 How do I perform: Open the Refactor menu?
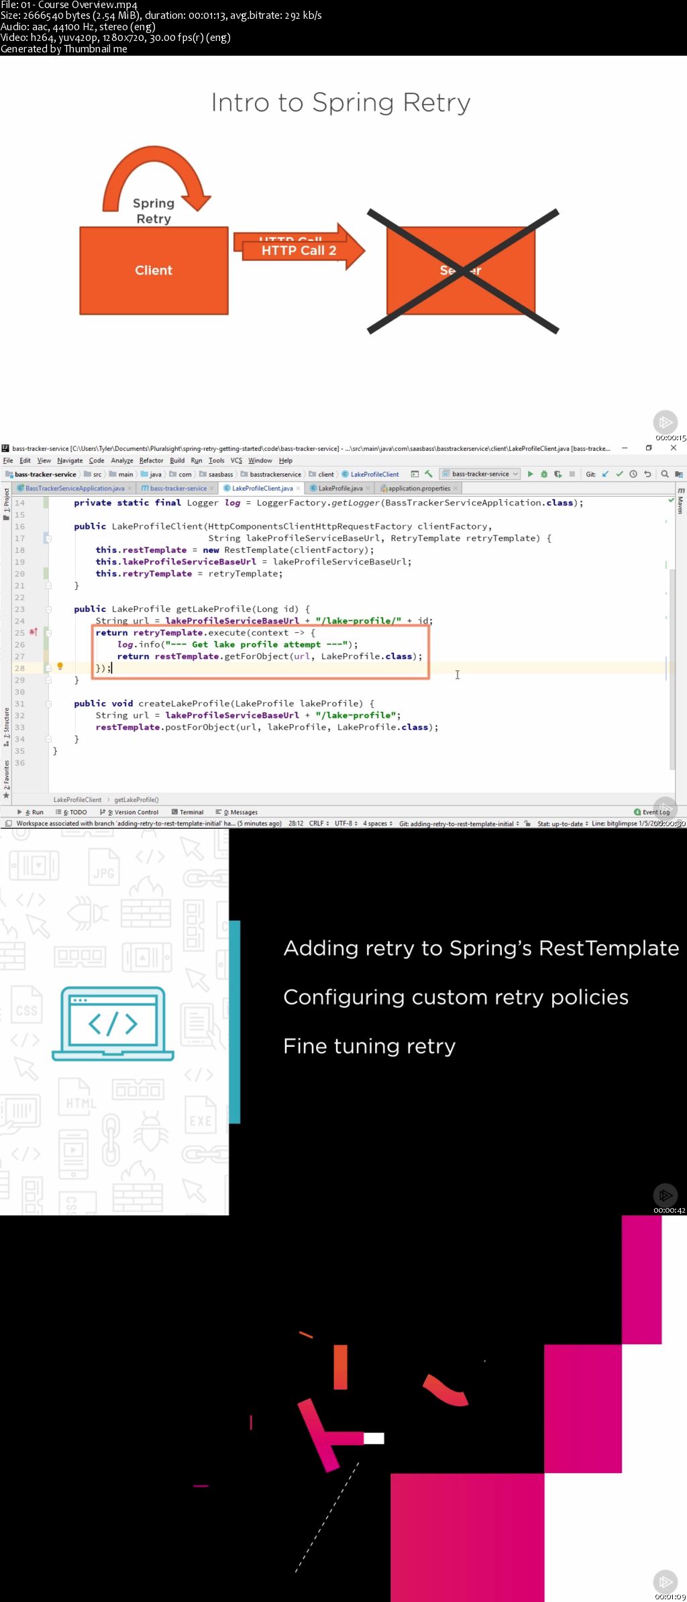point(151,460)
